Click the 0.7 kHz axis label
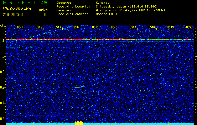Image resolution: width=197 pixels, height=125 pixels. coord(3,103)
